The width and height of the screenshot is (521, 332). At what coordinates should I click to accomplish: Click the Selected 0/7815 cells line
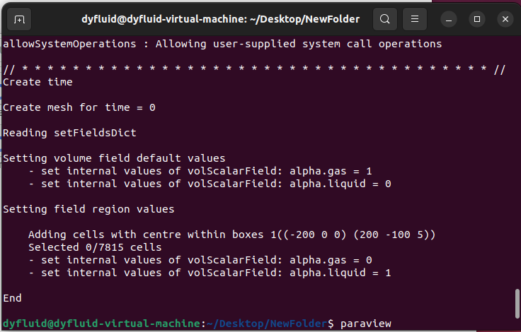point(95,247)
